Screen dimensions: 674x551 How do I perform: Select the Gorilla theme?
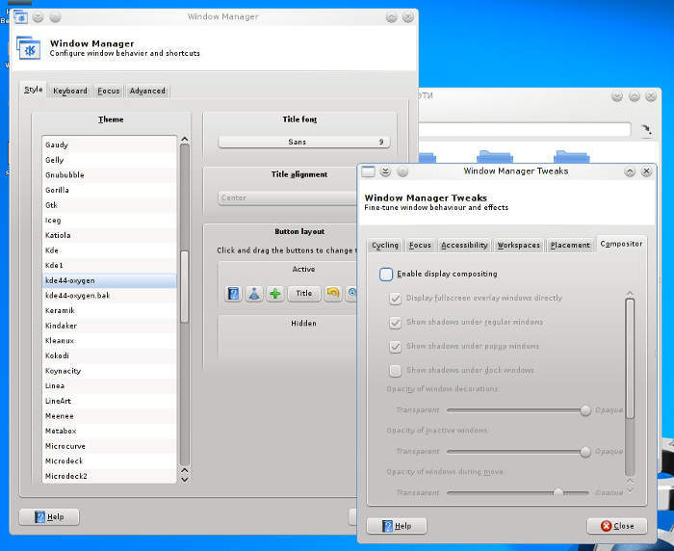click(x=109, y=190)
